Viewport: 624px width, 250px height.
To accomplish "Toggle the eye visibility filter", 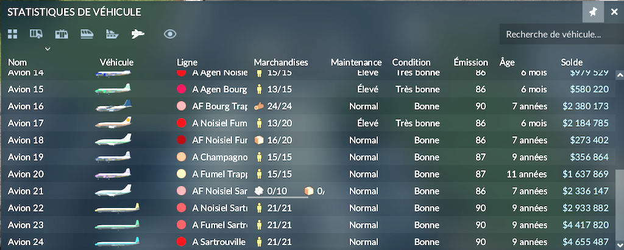I will click(170, 34).
